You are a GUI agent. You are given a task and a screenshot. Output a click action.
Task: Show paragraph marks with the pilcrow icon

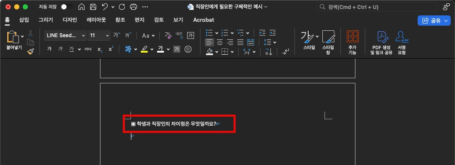pos(285,52)
